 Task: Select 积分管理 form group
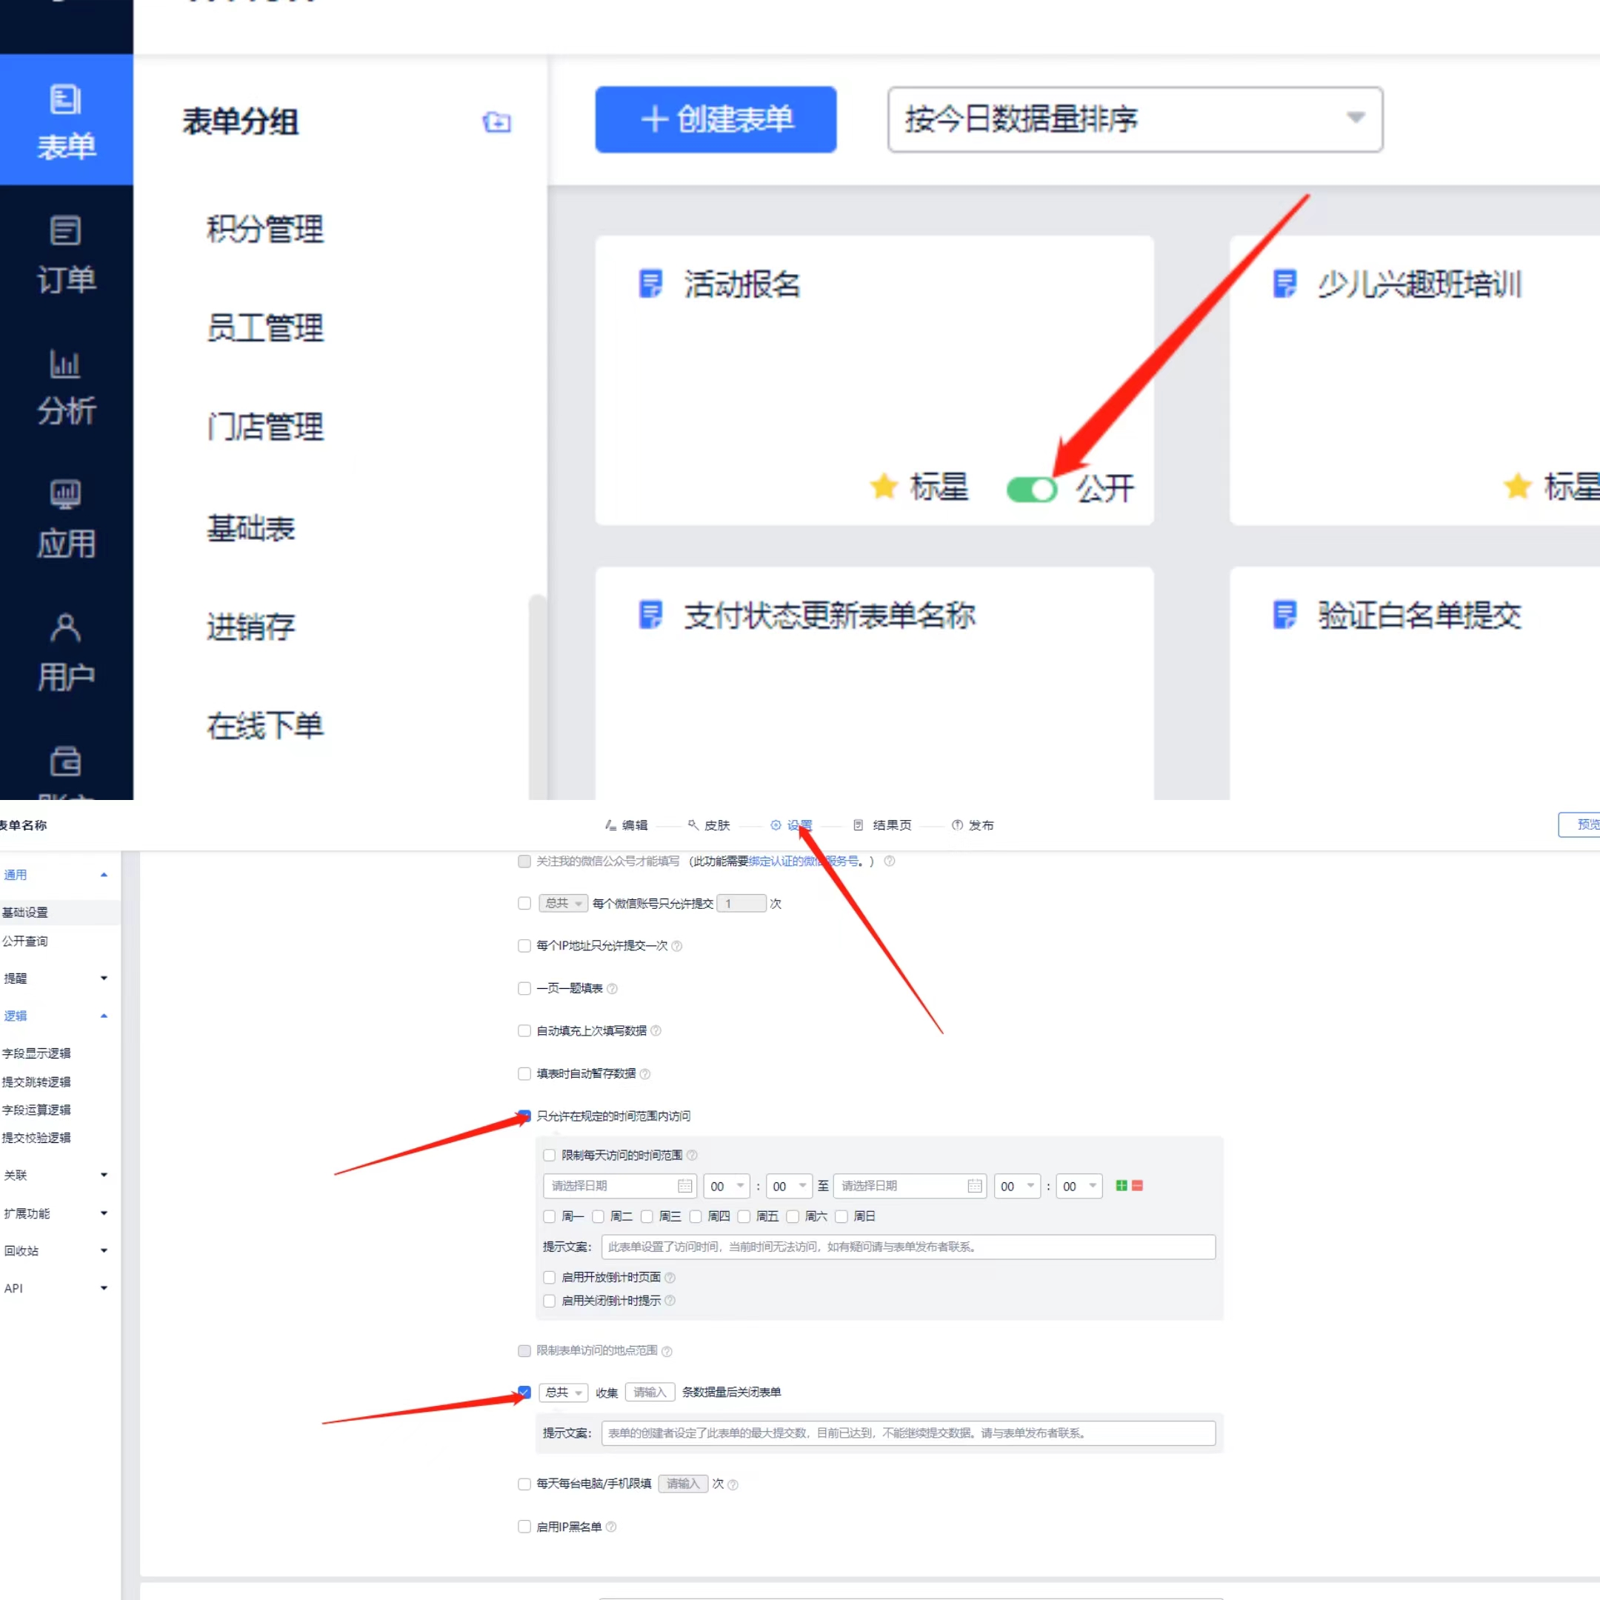[265, 229]
